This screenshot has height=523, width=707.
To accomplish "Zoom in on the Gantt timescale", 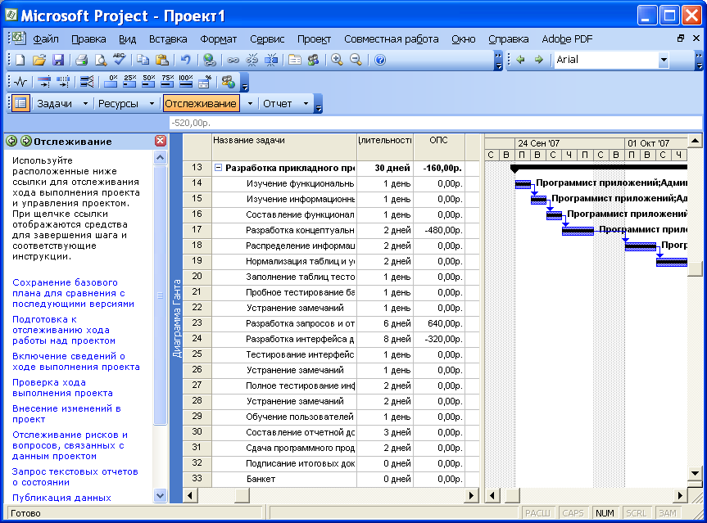I will coord(337,60).
